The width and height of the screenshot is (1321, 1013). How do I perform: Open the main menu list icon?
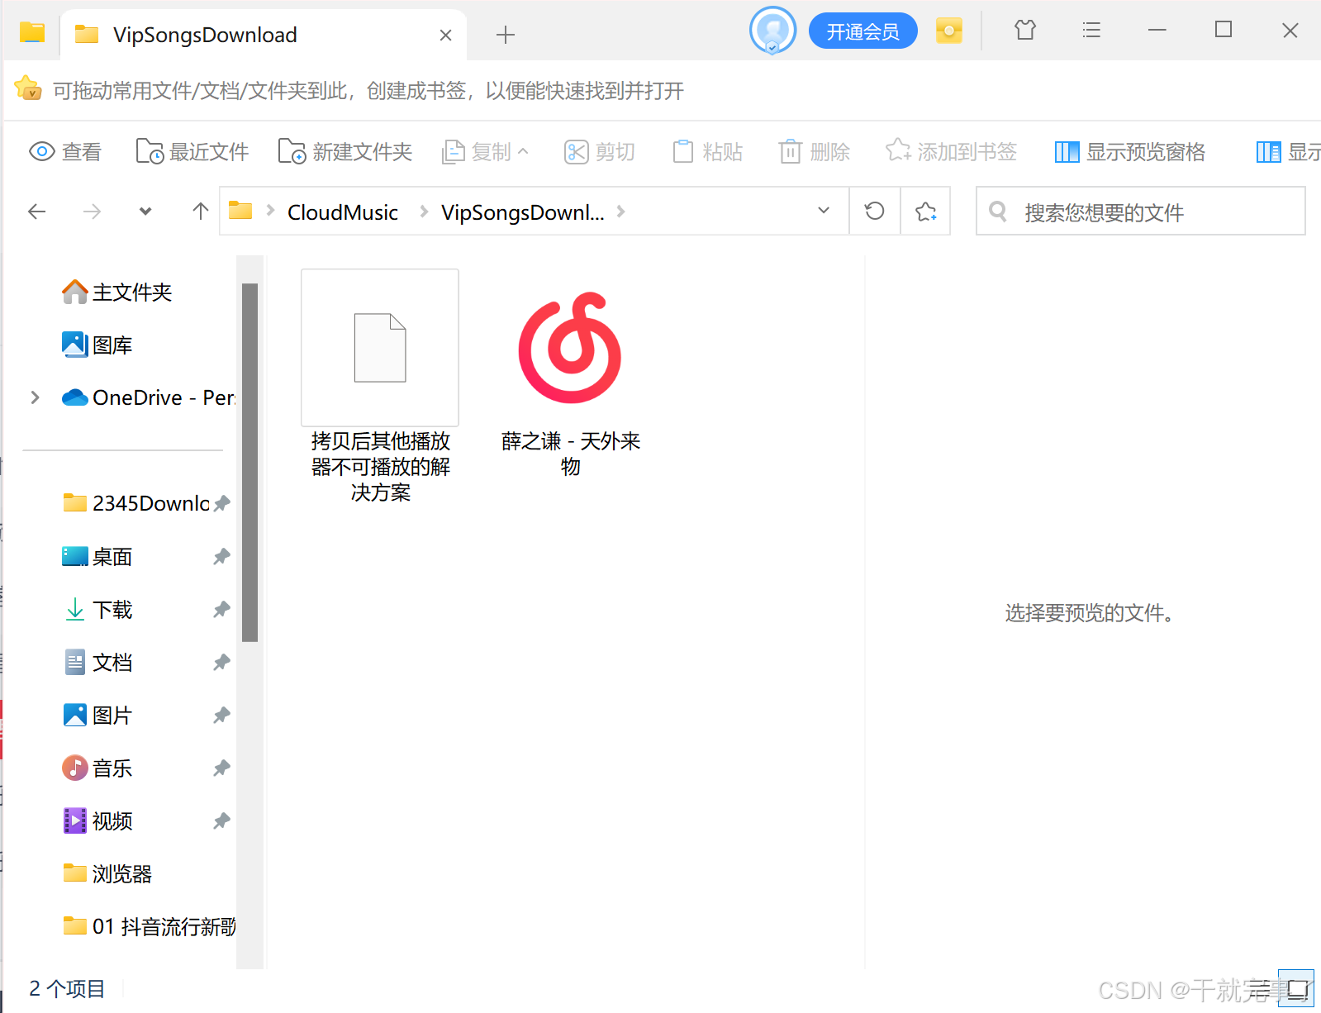coord(1091,31)
